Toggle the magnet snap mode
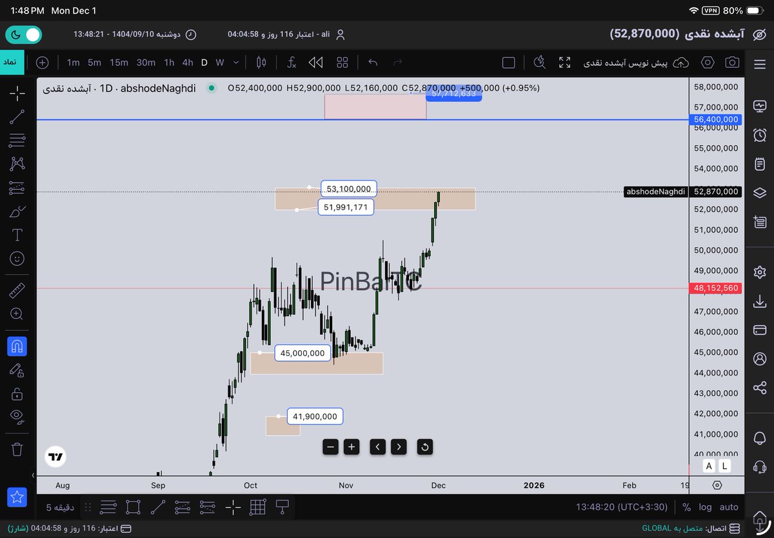The height and width of the screenshot is (538, 774). pyautogui.click(x=17, y=346)
